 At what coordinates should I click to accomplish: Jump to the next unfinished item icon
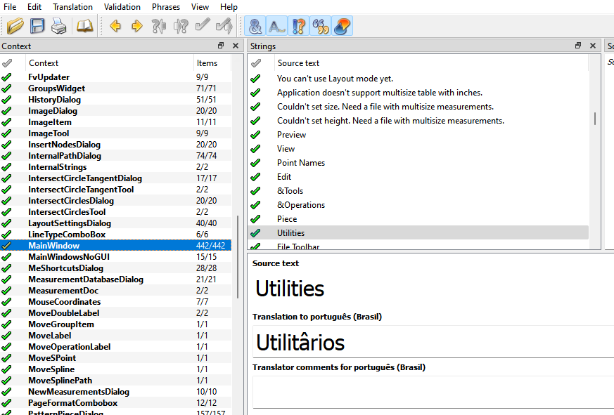(181, 27)
